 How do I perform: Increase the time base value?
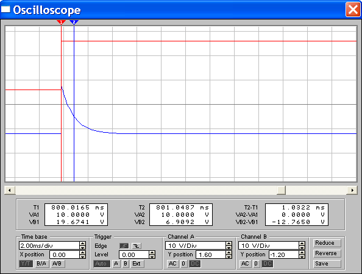83,244
